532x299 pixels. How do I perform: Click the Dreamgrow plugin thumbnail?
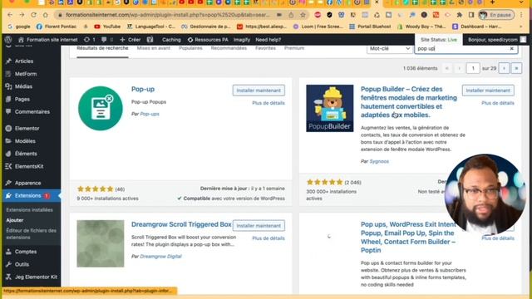click(x=101, y=243)
